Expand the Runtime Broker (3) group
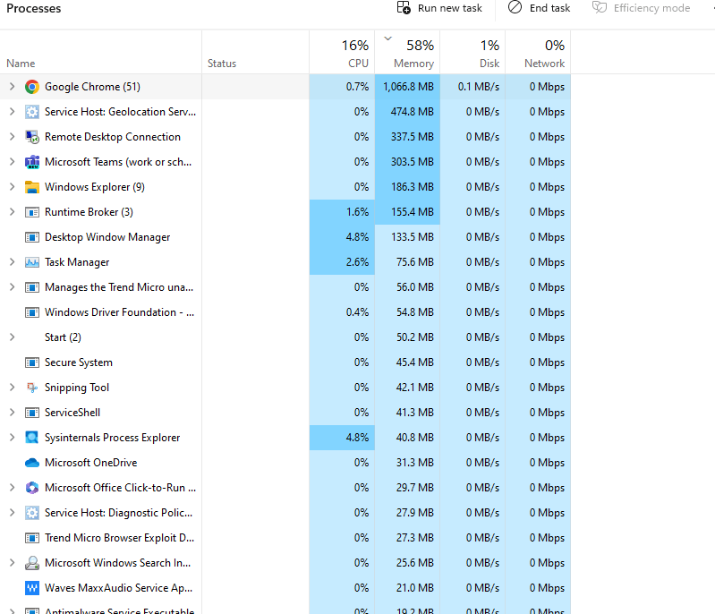 coord(13,211)
